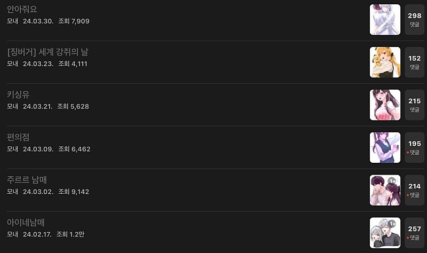The image size is (427, 253).
Task: Click the thumbnail of the 키싱유 post
Action: pyautogui.click(x=385, y=105)
